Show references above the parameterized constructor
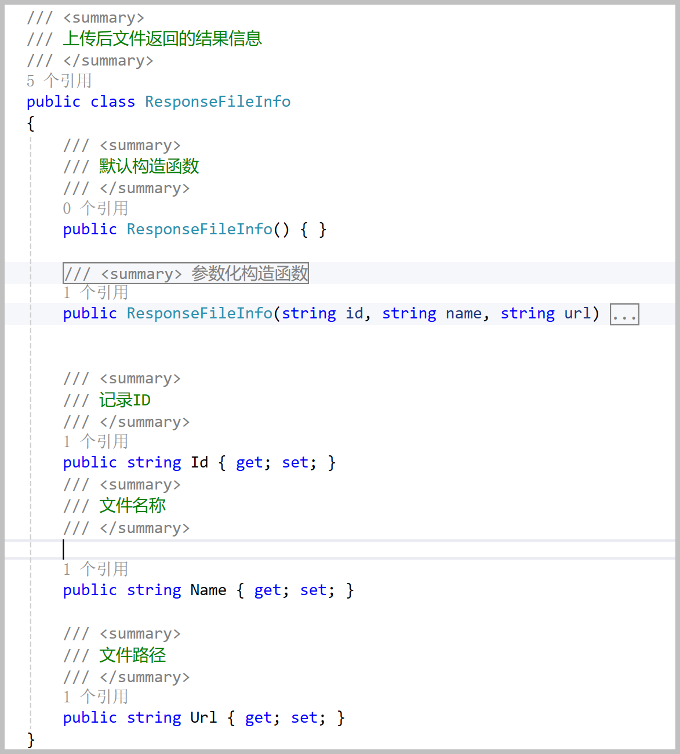Viewport: 680px width, 754px height. pos(96,292)
